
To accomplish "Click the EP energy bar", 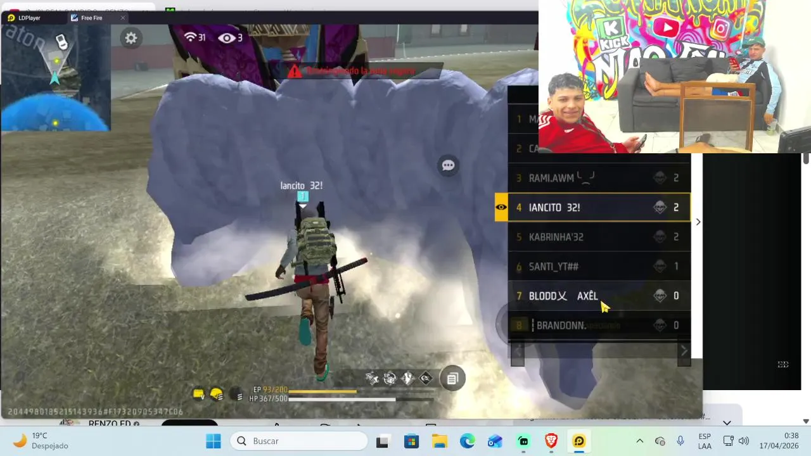I will (x=362, y=391).
